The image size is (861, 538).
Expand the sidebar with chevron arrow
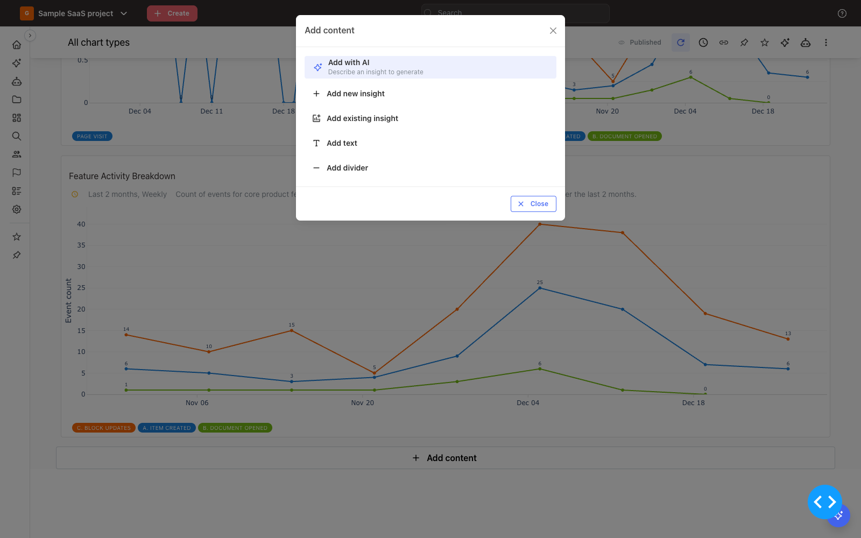click(x=30, y=36)
